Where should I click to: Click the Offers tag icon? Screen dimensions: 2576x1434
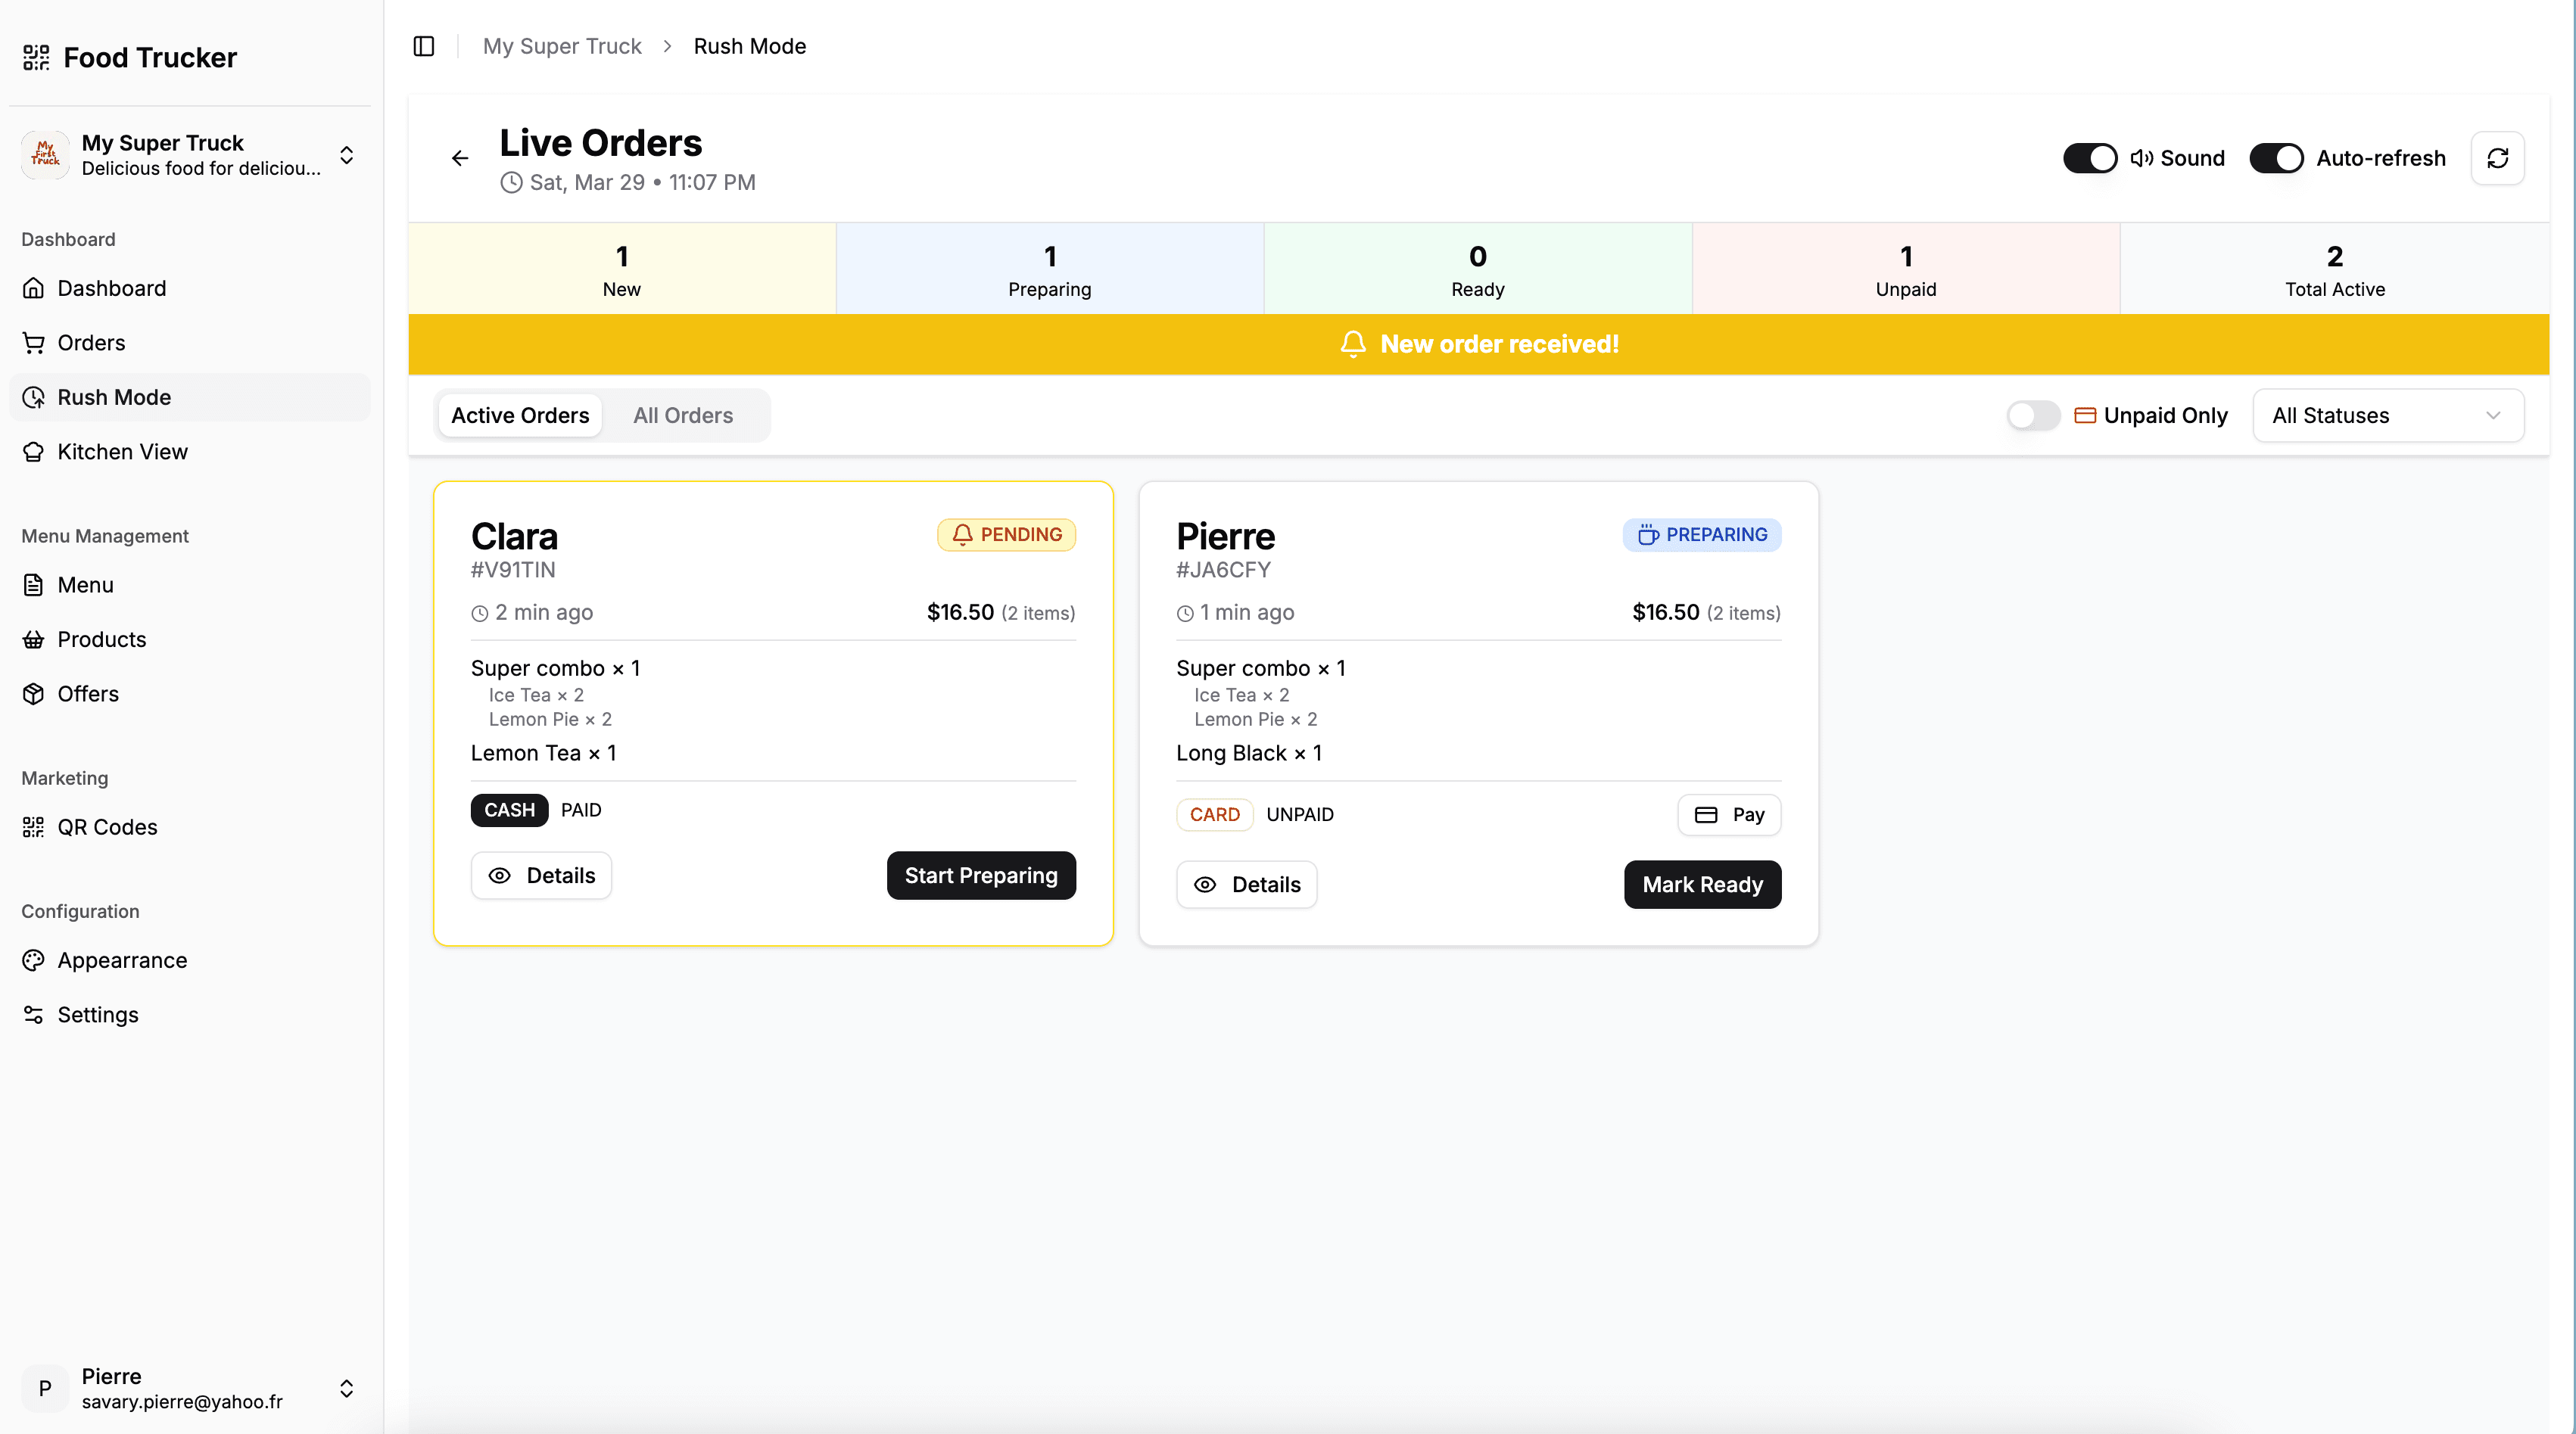click(x=34, y=693)
